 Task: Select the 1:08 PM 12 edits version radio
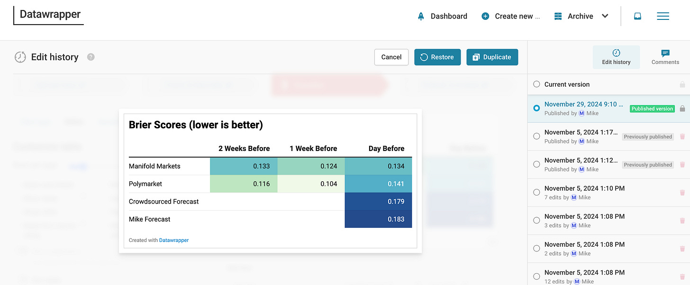536,276
